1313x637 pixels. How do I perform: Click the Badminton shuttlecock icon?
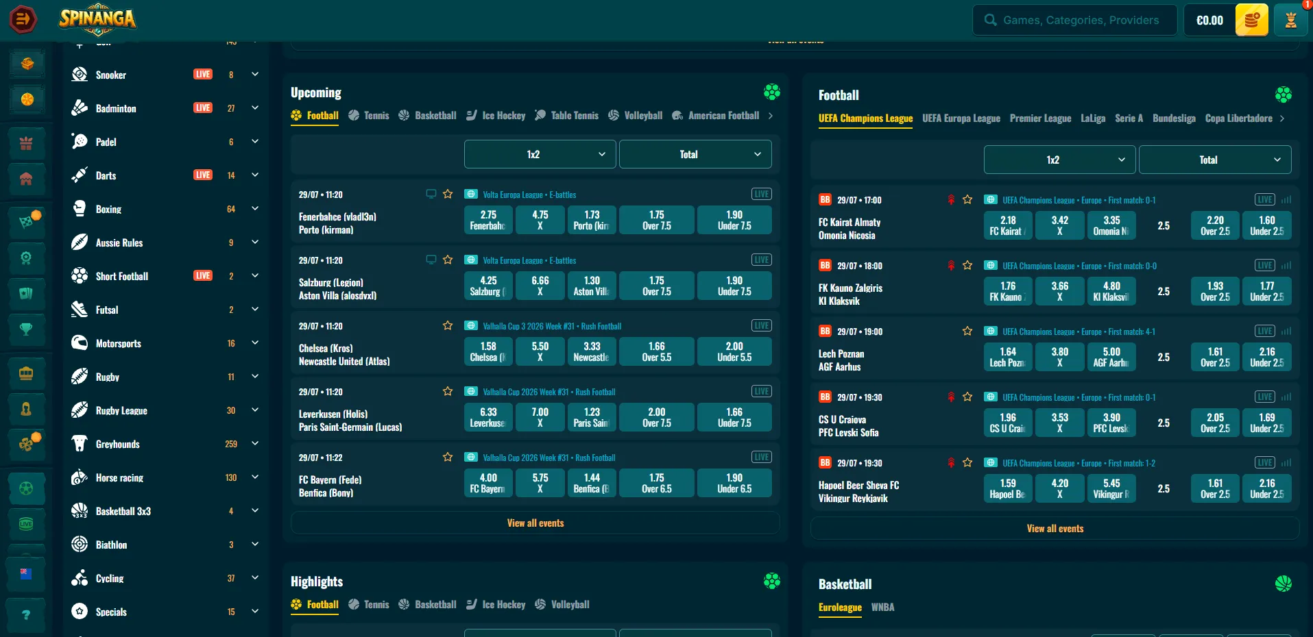(x=80, y=108)
